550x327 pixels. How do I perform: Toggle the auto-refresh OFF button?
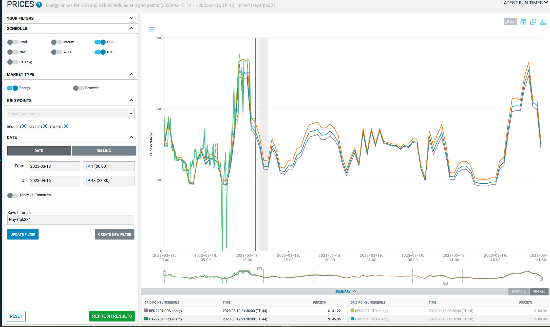[x=510, y=22]
